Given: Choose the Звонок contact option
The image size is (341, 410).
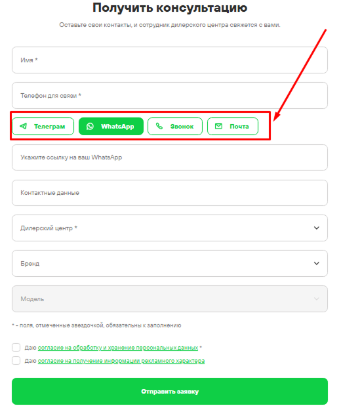Looking at the screenshot, I should click(175, 127).
